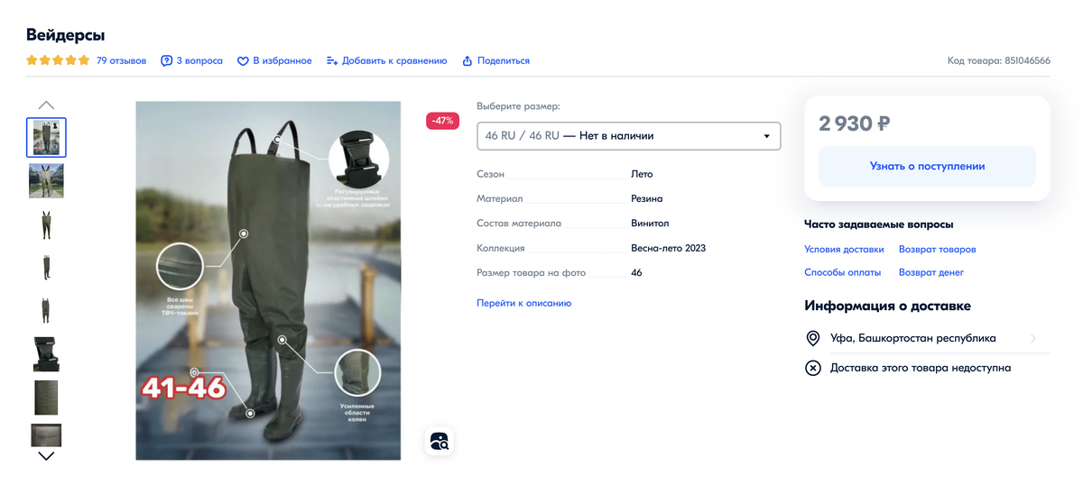Click the heart icon to add to favorites
The height and width of the screenshot is (494, 1083).
243,61
